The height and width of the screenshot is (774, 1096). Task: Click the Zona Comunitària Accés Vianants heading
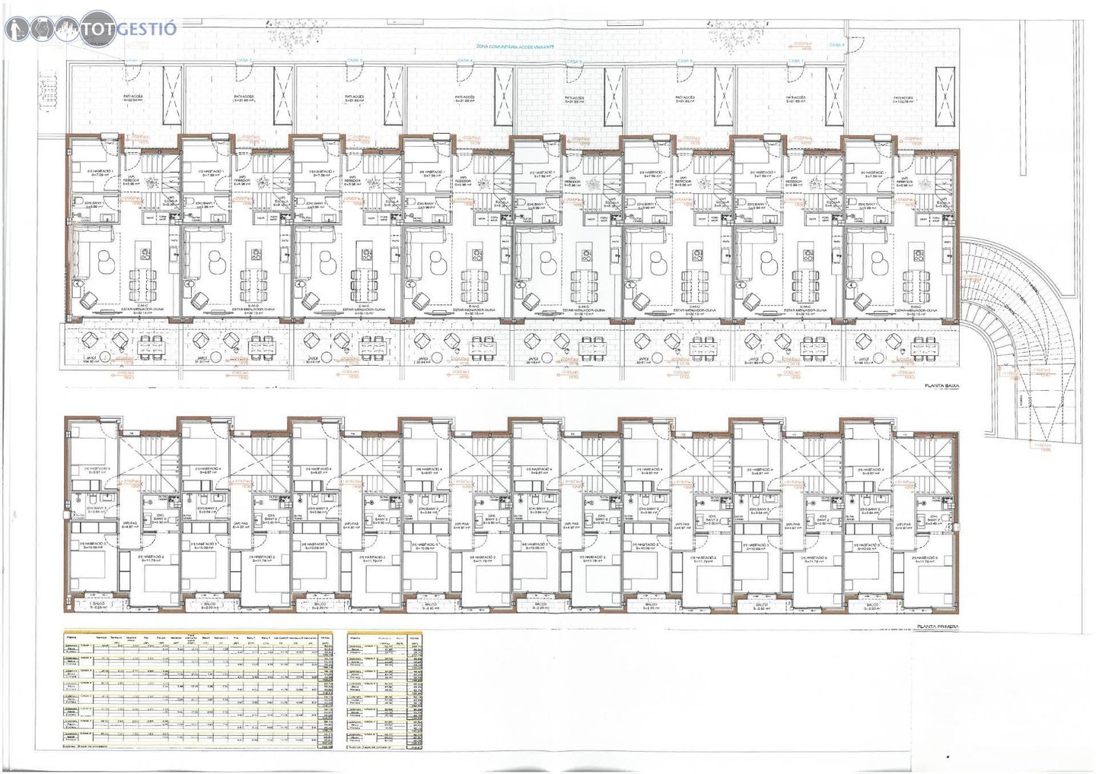(515, 46)
